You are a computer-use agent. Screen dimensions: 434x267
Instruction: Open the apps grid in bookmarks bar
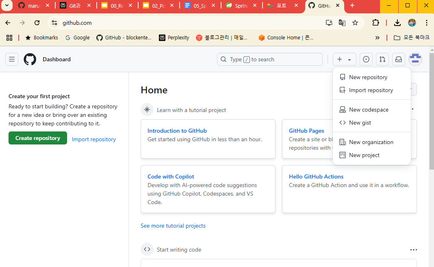coord(9,38)
